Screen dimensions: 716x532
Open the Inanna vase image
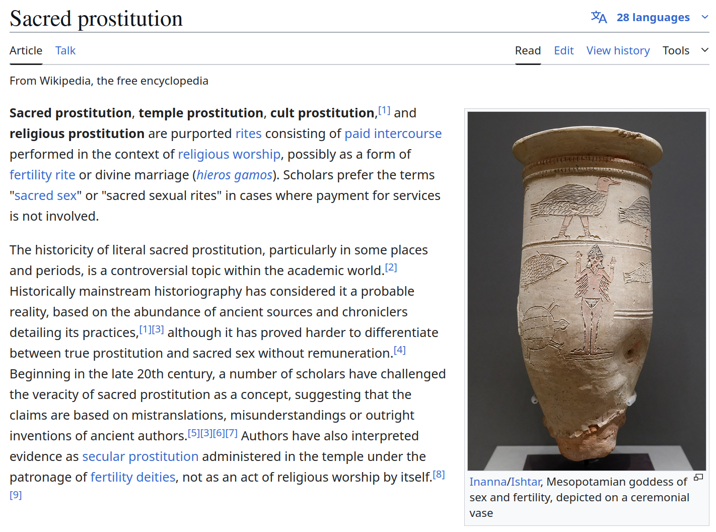click(x=587, y=291)
